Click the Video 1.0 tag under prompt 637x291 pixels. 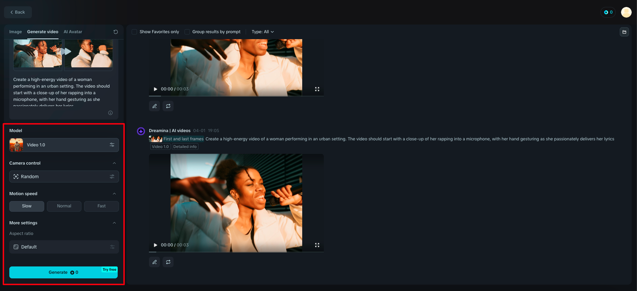tap(160, 147)
